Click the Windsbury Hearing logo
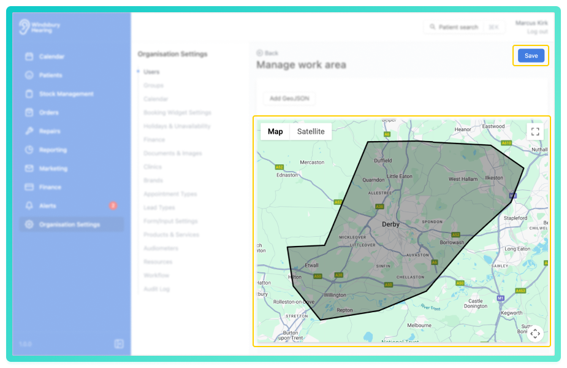The image size is (567, 368). coord(39,27)
